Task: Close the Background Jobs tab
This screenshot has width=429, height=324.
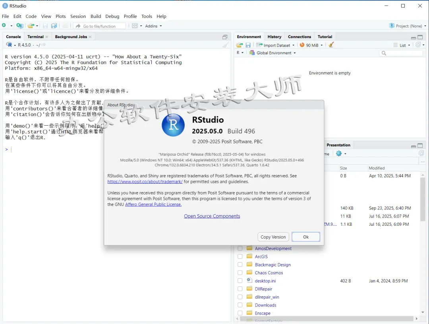Action: point(90,37)
